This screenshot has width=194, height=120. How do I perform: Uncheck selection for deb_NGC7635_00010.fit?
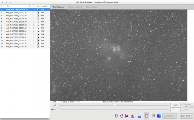[38, 37]
